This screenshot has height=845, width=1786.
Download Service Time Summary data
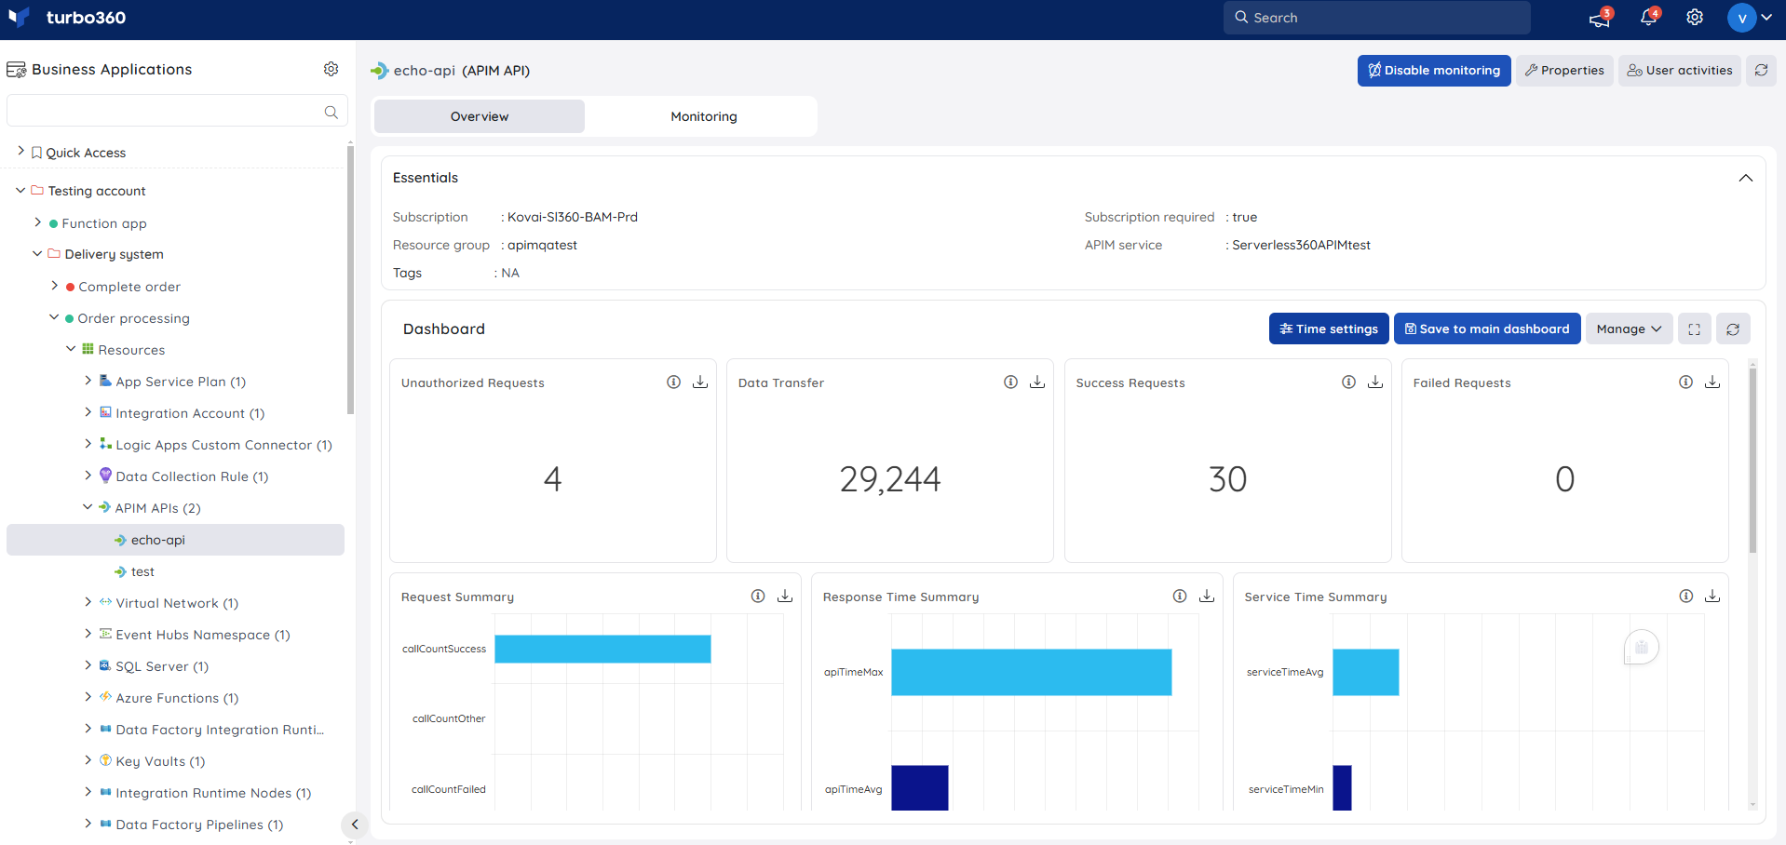click(1712, 597)
